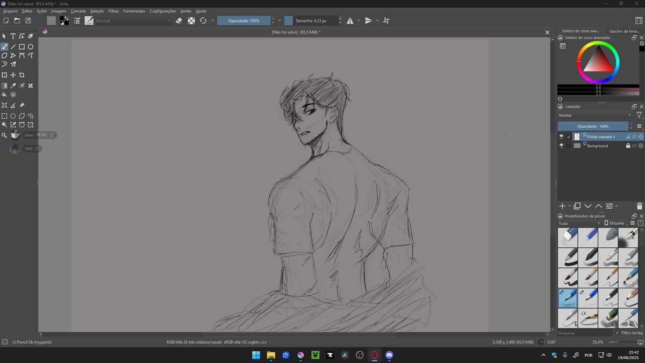Add new paint layer plus button
Viewport: 645px width, 363px height.
click(x=562, y=206)
